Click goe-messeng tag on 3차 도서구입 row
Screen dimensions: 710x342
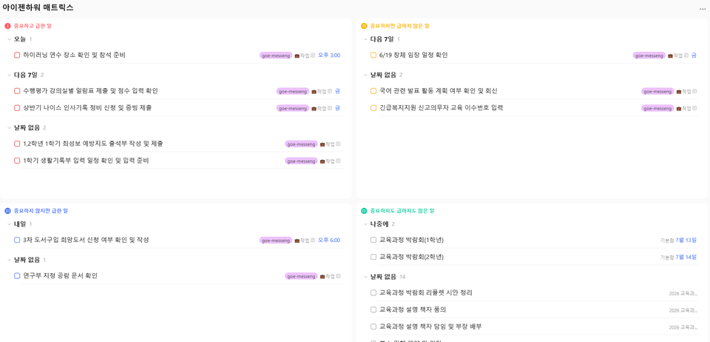click(x=276, y=240)
